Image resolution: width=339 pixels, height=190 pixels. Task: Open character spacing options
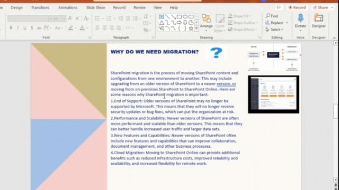tap(48, 28)
